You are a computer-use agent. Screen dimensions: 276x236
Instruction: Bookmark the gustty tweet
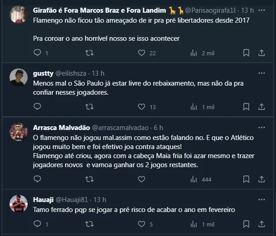pos(246,107)
